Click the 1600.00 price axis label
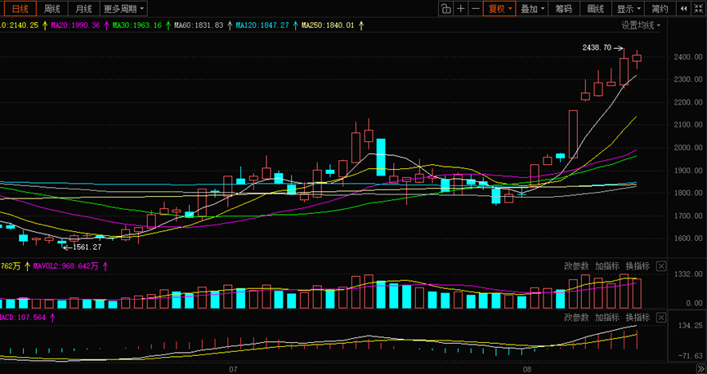Image resolution: width=707 pixels, height=374 pixels. pos(688,238)
